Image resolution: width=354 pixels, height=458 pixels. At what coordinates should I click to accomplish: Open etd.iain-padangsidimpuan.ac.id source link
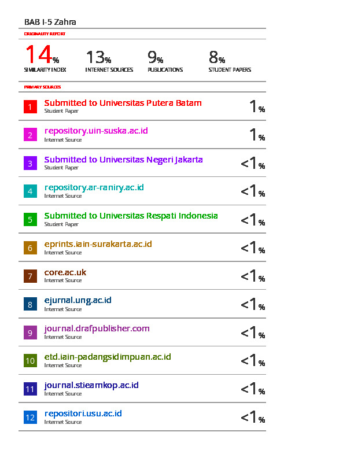click(x=108, y=357)
